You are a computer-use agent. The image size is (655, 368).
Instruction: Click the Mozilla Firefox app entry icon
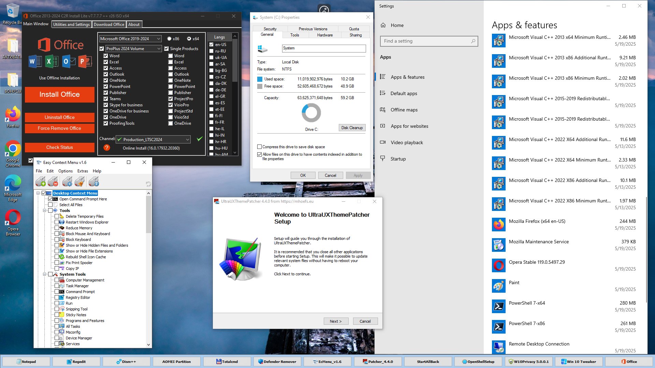click(498, 225)
